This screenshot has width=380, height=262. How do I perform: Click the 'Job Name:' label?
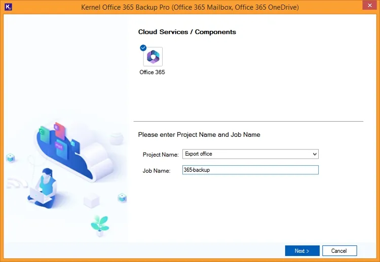[x=157, y=171]
